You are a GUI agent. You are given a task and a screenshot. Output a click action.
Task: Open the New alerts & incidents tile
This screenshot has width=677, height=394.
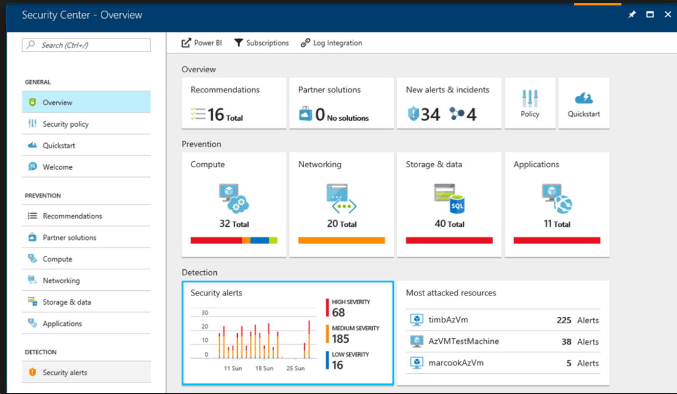(x=449, y=103)
